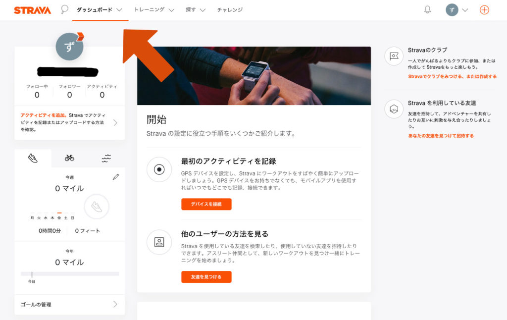The image size is (507, 320).
Task: Click the STRAVA logo
Action: click(x=32, y=9)
